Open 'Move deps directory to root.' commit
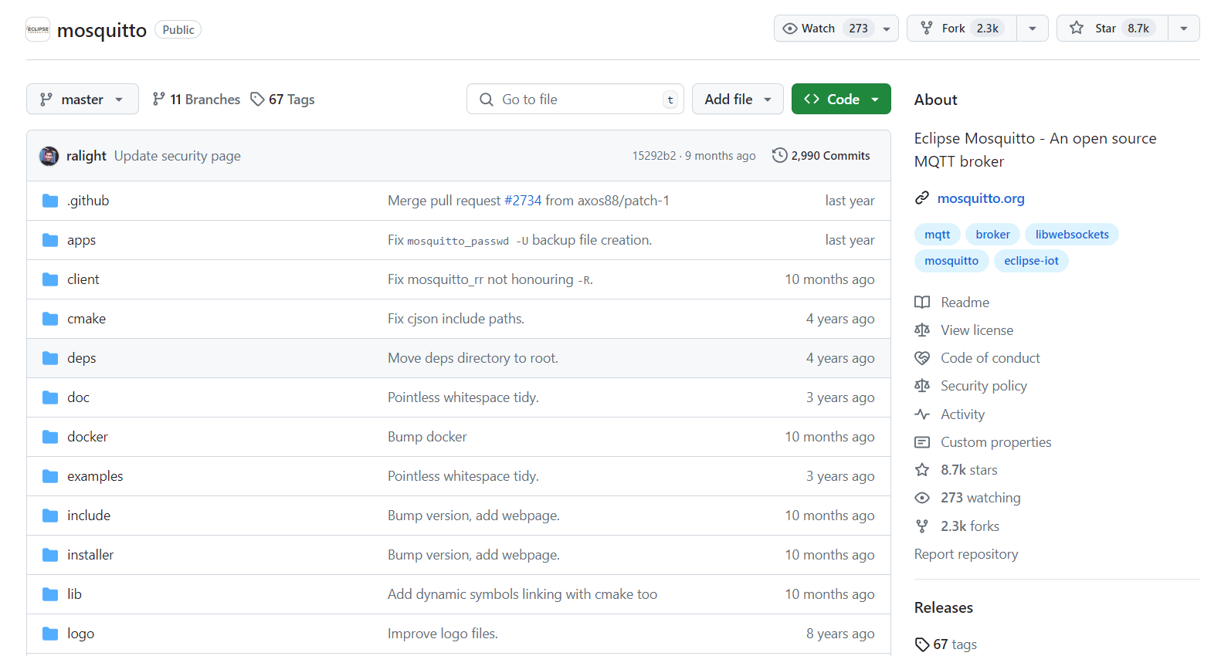Image resolution: width=1221 pixels, height=656 pixels. click(473, 358)
